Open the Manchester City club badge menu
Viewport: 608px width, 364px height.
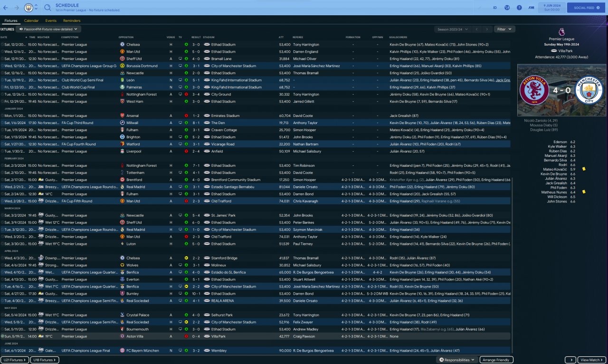pos(28,8)
